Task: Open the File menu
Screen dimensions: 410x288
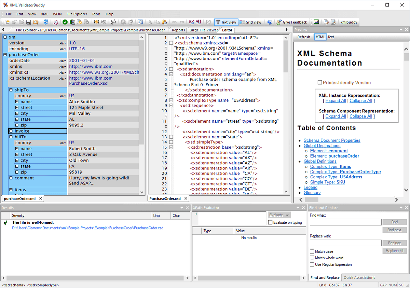Action: [9, 14]
